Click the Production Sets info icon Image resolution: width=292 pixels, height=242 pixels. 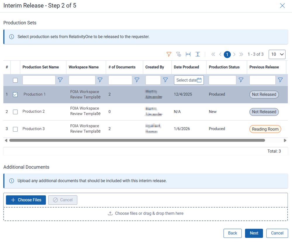(x=12, y=37)
